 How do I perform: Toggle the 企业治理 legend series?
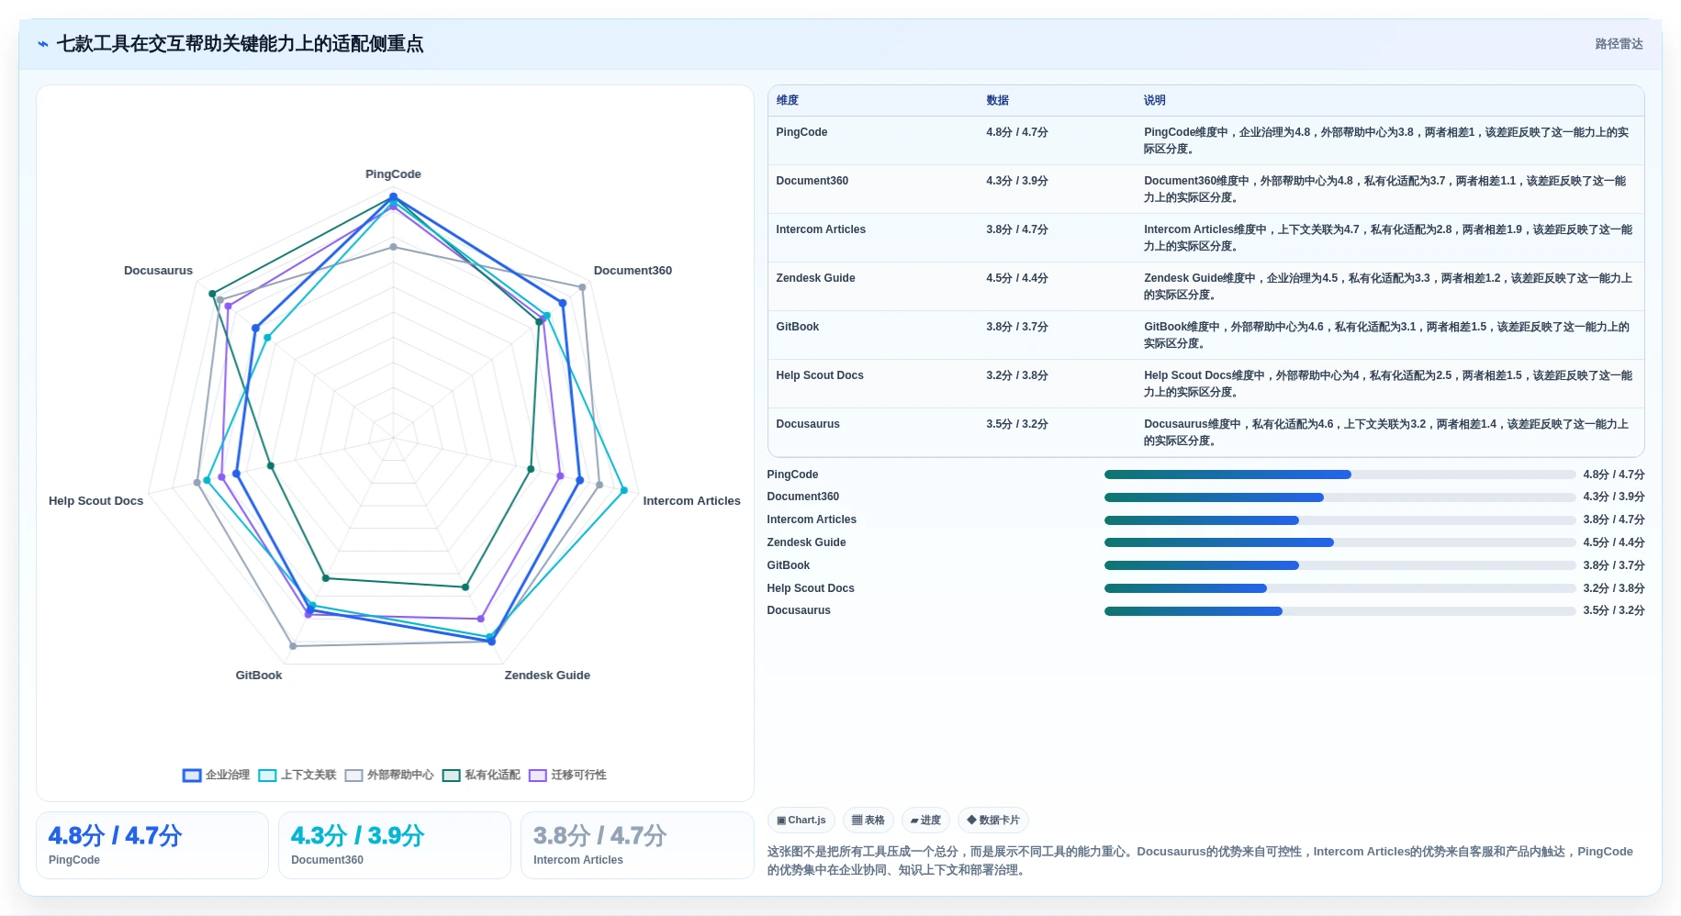pyautogui.click(x=216, y=775)
